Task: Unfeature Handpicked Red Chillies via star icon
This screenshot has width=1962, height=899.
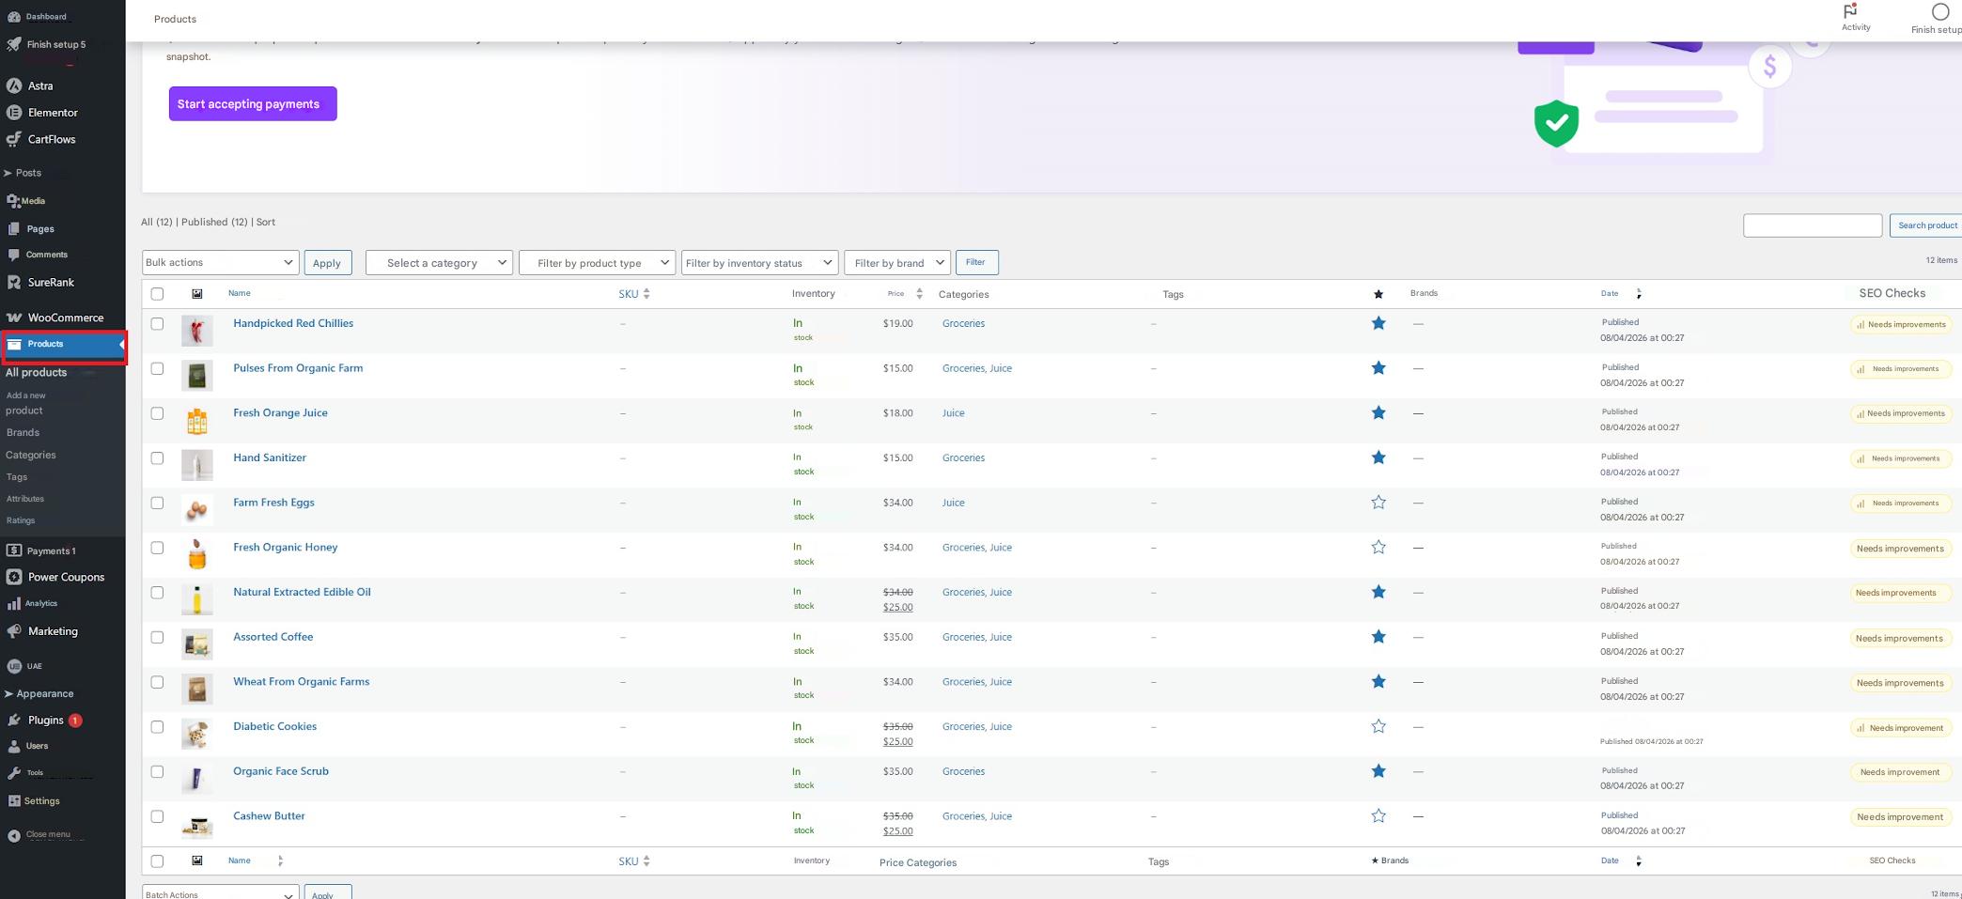Action: 1378,323
